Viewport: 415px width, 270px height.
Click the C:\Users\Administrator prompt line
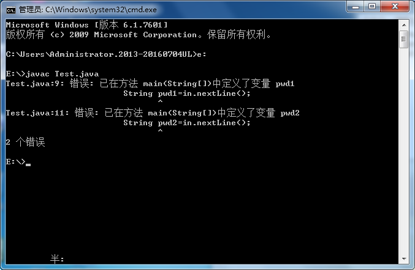tap(106, 54)
